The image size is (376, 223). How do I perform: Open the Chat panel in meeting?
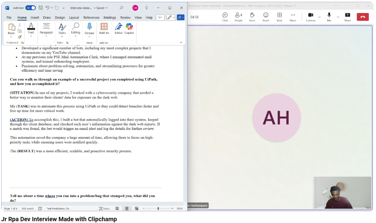coord(225,17)
